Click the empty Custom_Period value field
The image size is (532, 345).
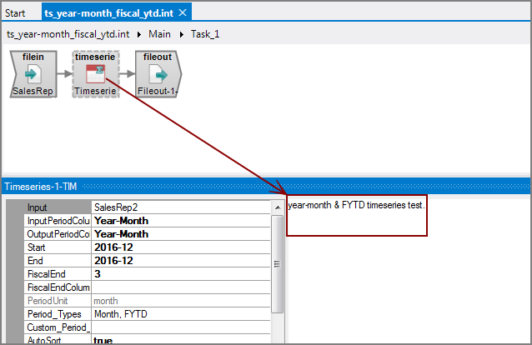point(181,327)
